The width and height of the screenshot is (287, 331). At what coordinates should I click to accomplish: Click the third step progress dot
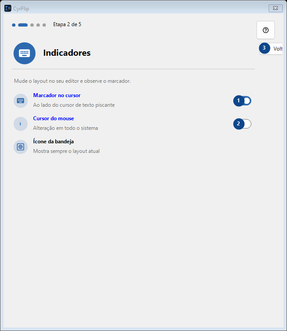(32, 25)
